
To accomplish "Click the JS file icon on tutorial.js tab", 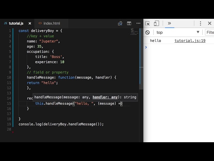I will click(x=6, y=23).
